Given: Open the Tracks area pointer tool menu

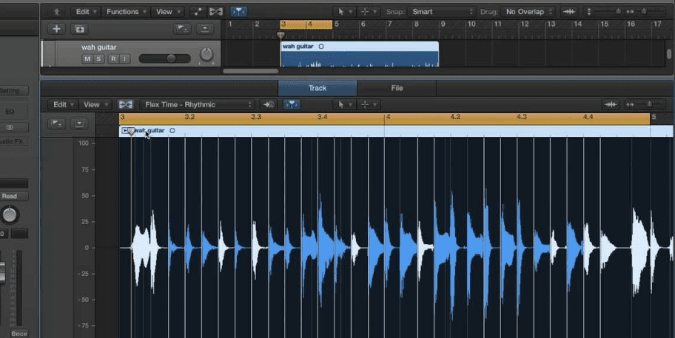Looking at the screenshot, I should (345, 12).
